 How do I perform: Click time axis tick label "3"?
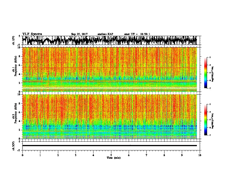point(76,155)
